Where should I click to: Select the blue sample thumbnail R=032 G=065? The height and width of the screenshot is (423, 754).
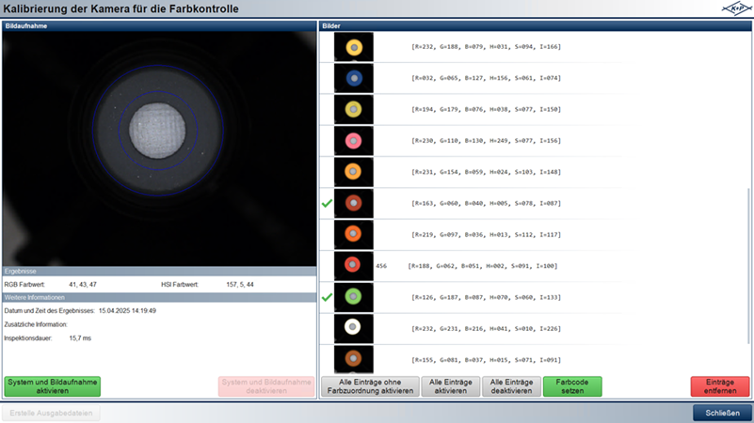(353, 78)
